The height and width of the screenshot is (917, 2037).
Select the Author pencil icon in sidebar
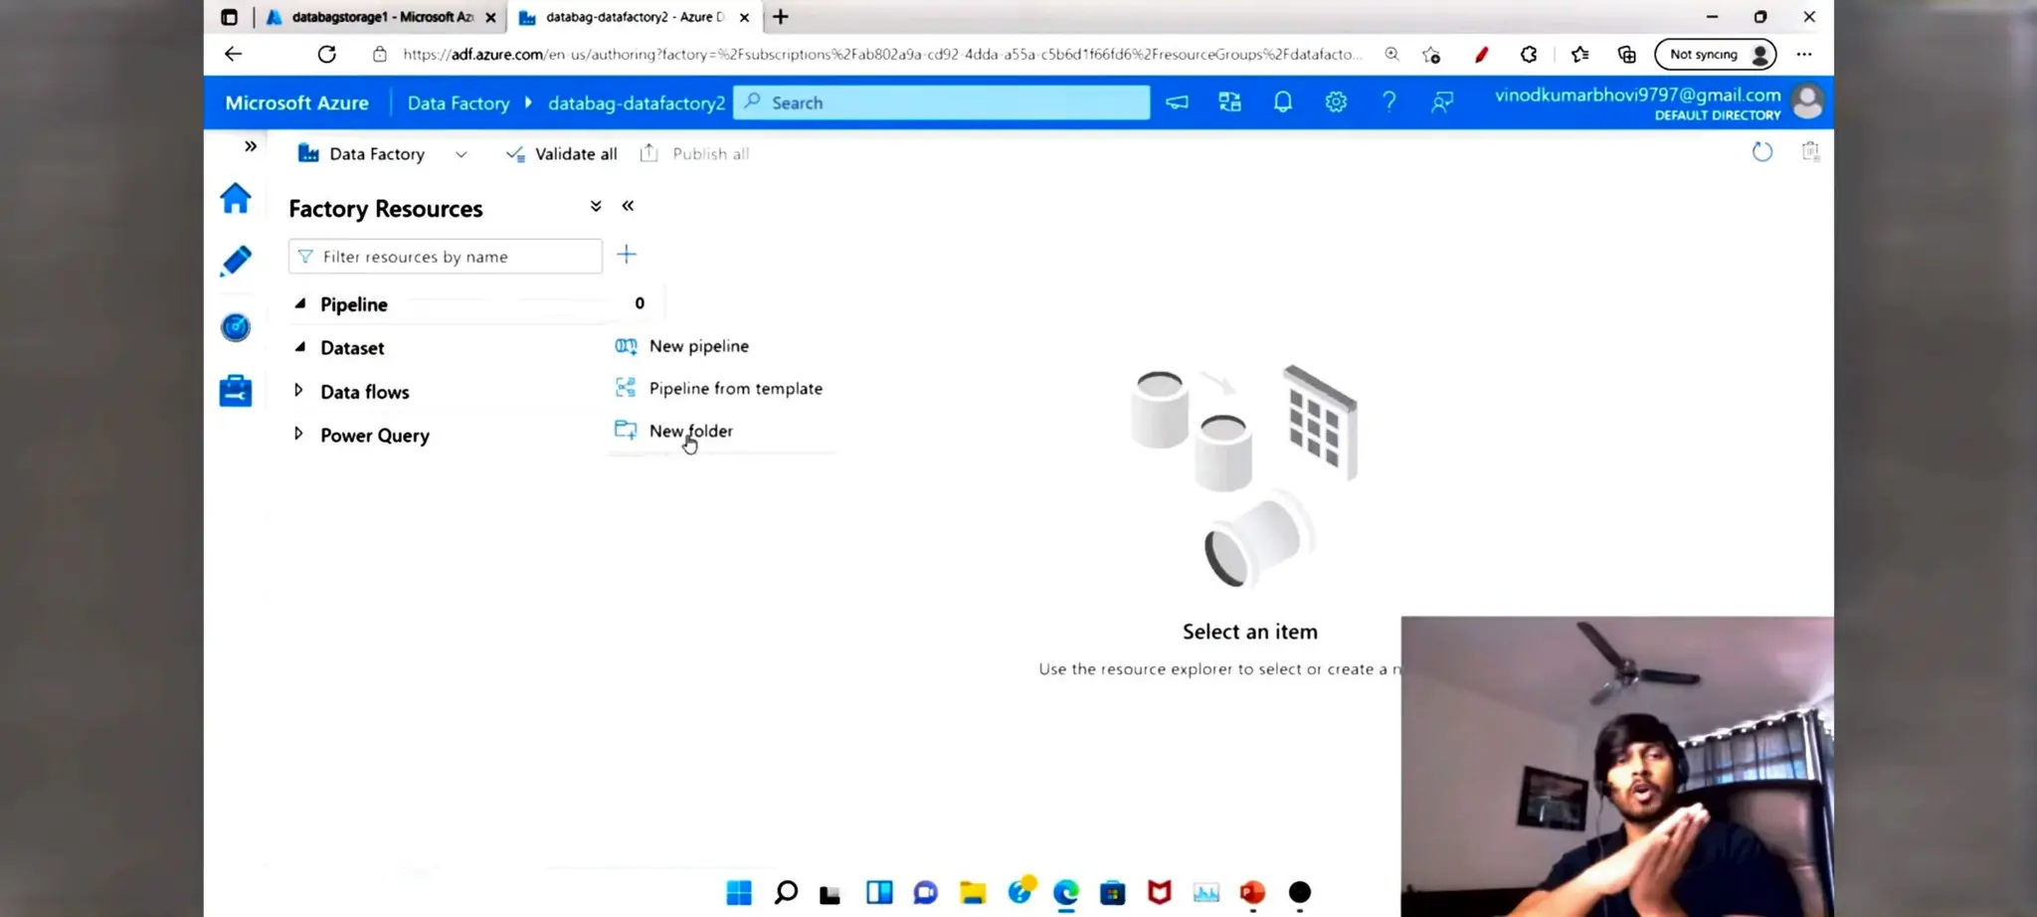point(236,261)
